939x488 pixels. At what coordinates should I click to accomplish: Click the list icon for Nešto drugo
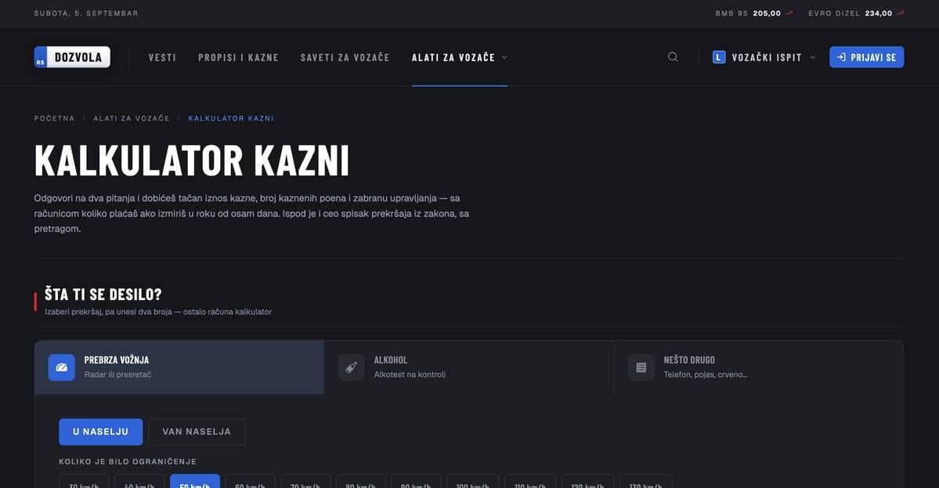point(641,367)
